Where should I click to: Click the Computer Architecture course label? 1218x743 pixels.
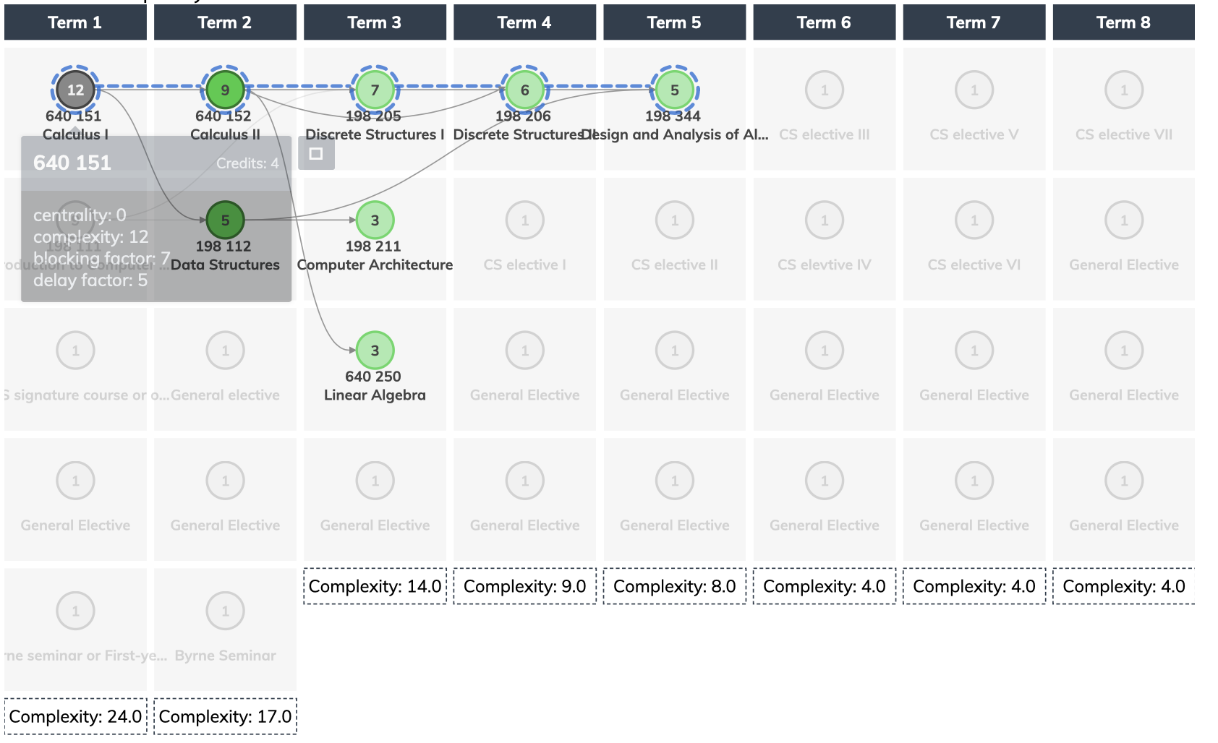(375, 265)
